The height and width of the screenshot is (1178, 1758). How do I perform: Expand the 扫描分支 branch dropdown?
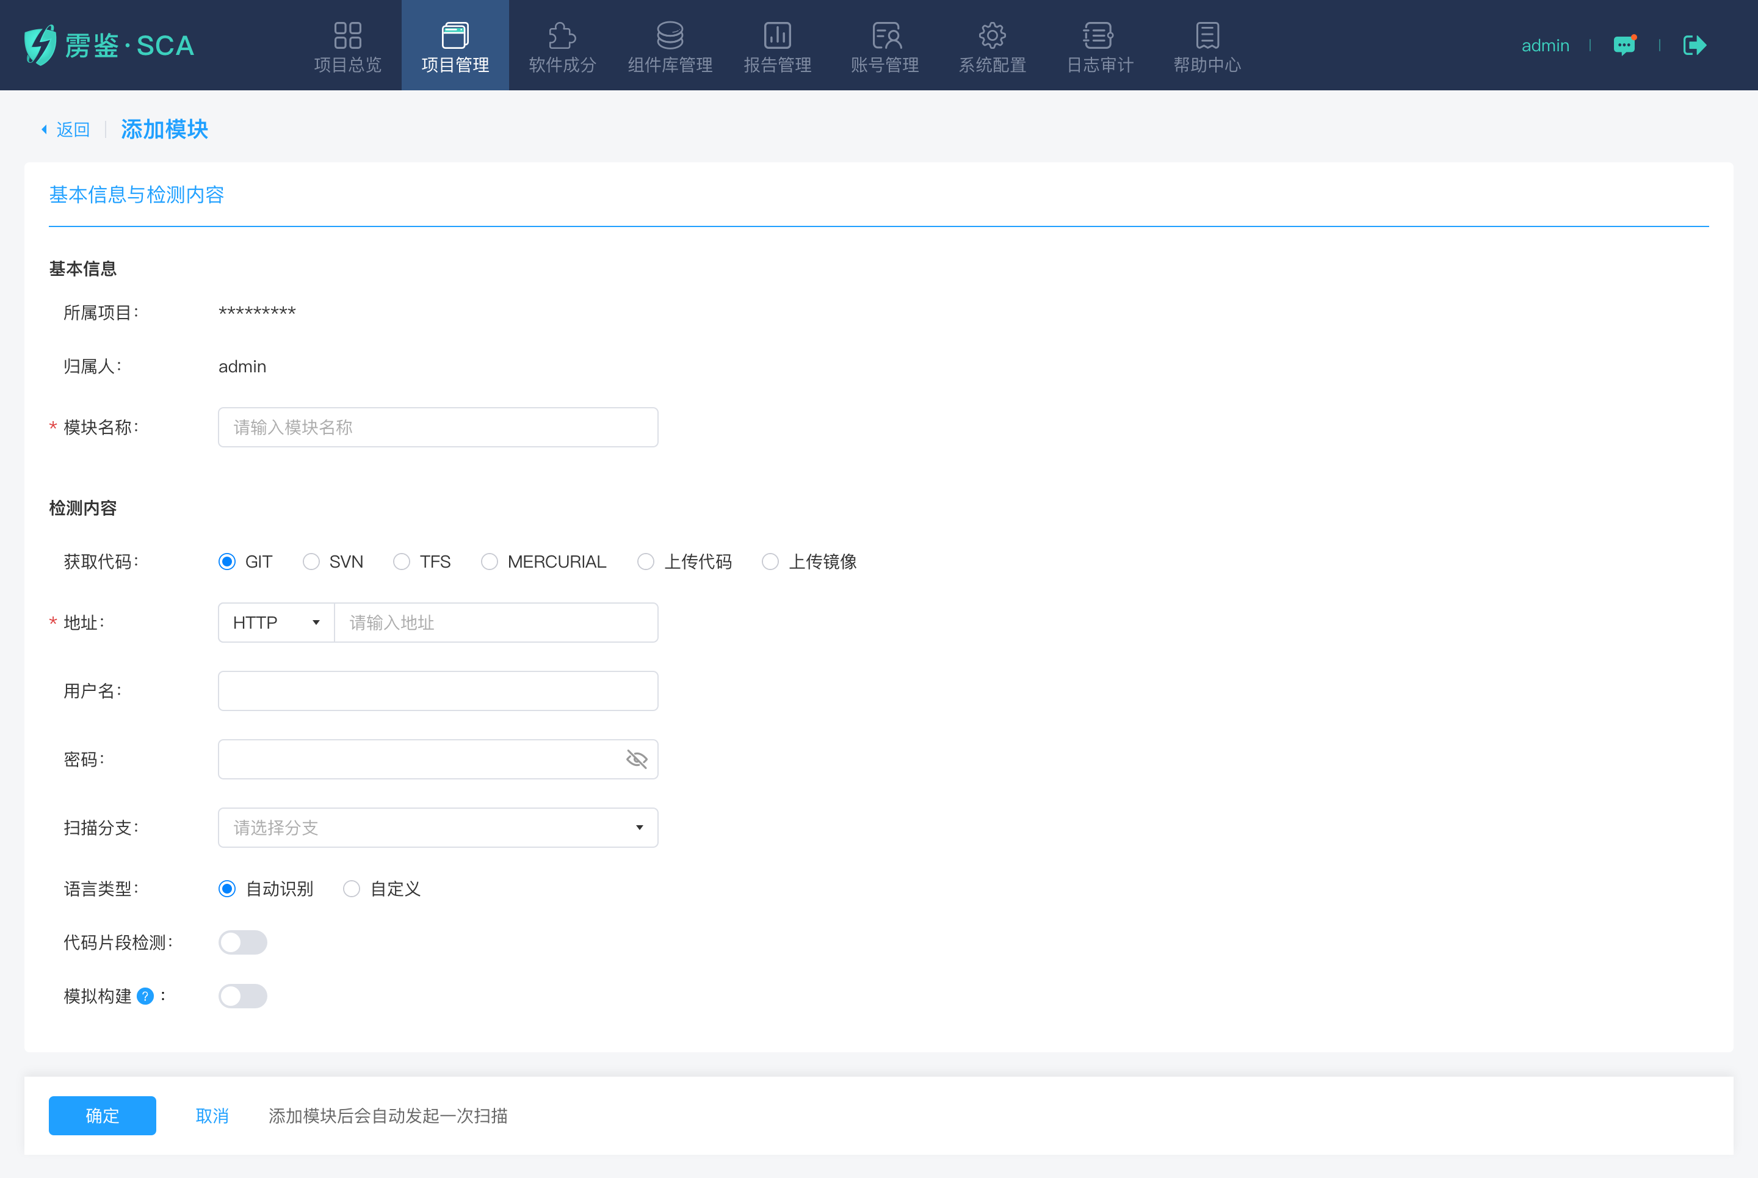(x=438, y=828)
